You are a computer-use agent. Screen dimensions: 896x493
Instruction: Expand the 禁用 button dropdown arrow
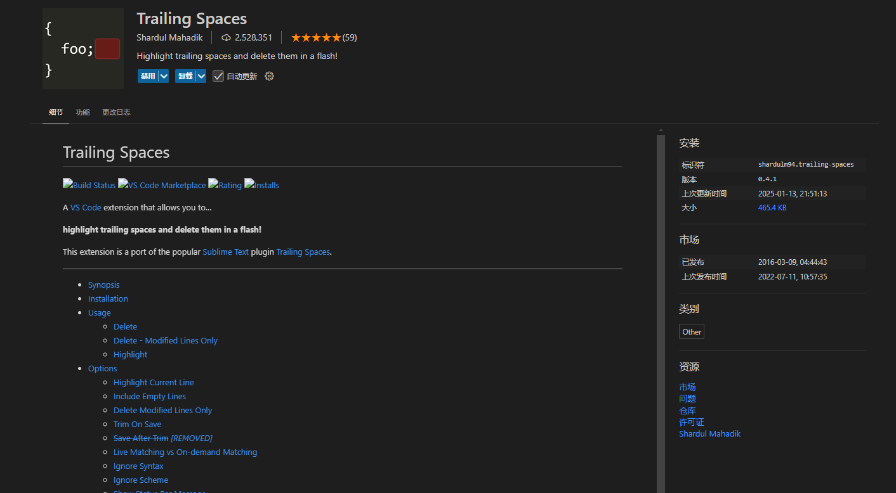click(164, 76)
